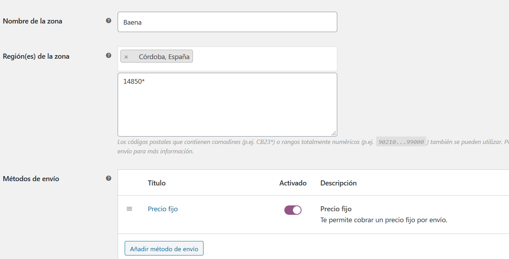Screen dimensions: 509x259
Task: Click the Descripción column header
Action: coord(338,183)
